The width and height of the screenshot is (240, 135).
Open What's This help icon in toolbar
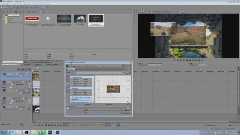tap(47, 7)
